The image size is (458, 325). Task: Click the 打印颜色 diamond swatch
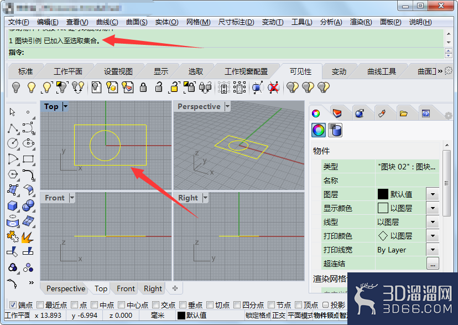[x=383, y=236]
